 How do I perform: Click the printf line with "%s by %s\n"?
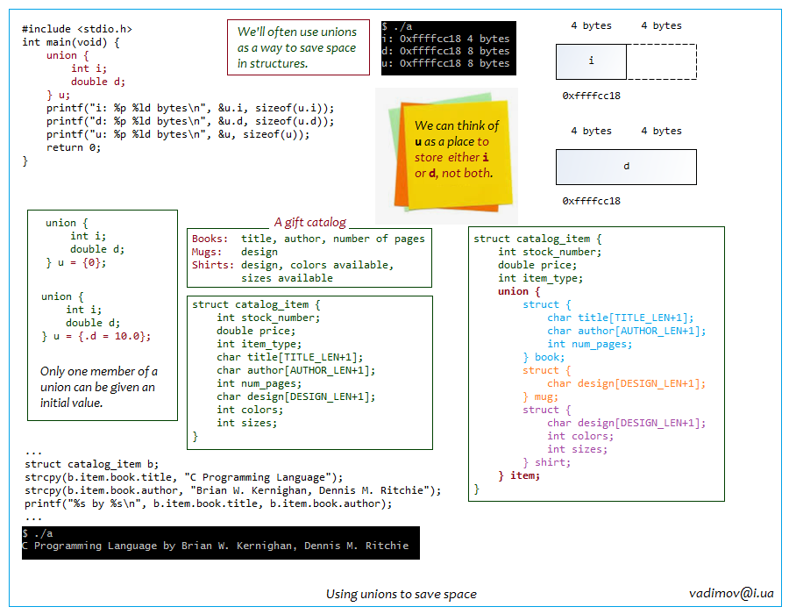[x=209, y=503]
